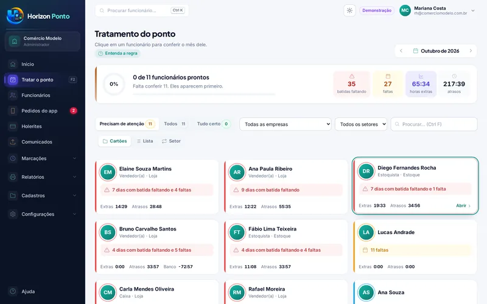487x304 pixels.
Task: Click Ana Paula's 9 dias com batida faltando alert
Action: pos(286,190)
